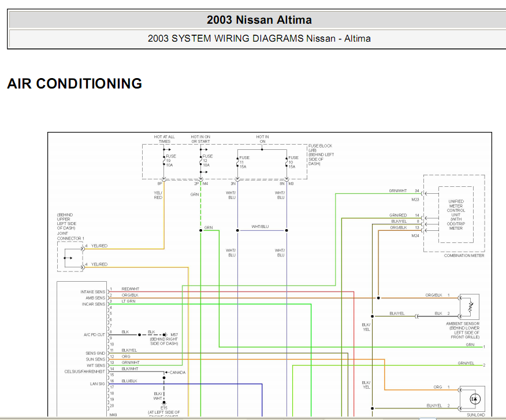Screen dimensions: 506x420
Task: Click the INTAKE SENS pin label
Action: tap(93, 292)
